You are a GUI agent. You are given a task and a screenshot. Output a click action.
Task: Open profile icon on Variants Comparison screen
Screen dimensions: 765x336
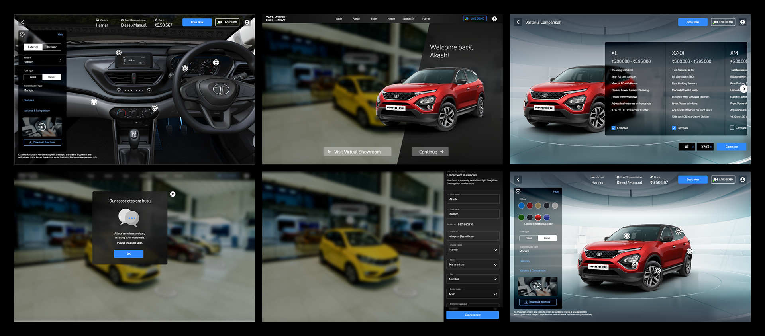pos(743,22)
